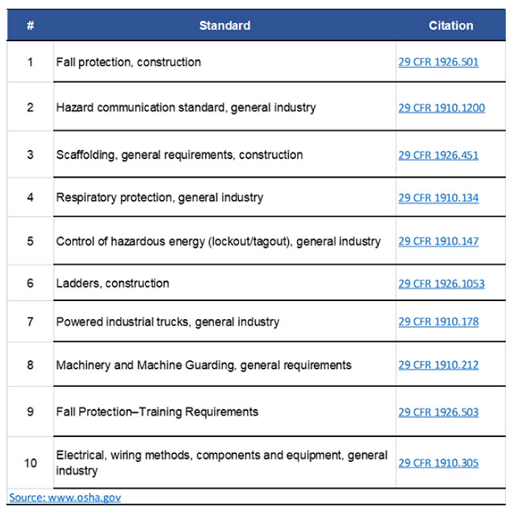513x515 pixels.
Task: Click the 29 CFR 1910.134 citation
Action: click(x=438, y=197)
